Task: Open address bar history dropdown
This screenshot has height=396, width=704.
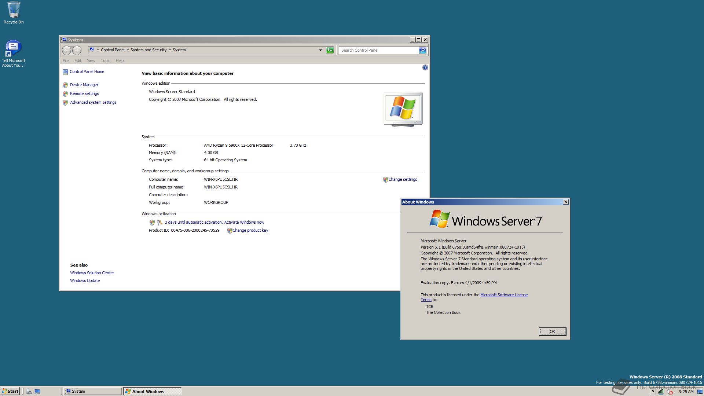Action: point(320,50)
